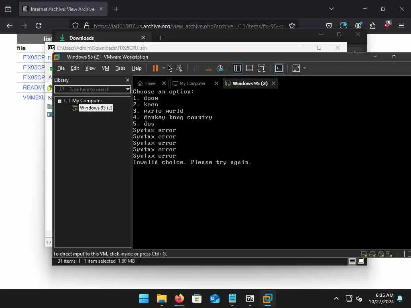The width and height of the screenshot is (411, 308).
Task: Select Windows 95 (2) in the library
Action: (96, 108)
